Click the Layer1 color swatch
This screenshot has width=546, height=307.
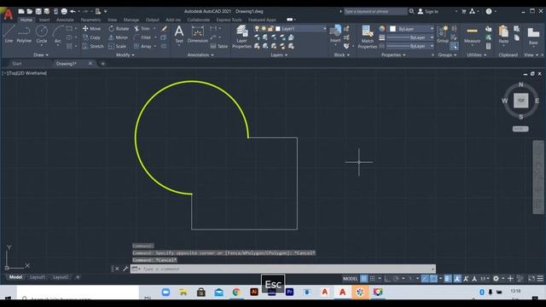click(x=278, y=28)
